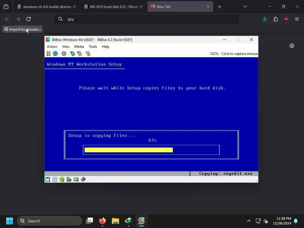The image size is (304, 228).
Task: Minimize the 86Box window
Action: 224,39
